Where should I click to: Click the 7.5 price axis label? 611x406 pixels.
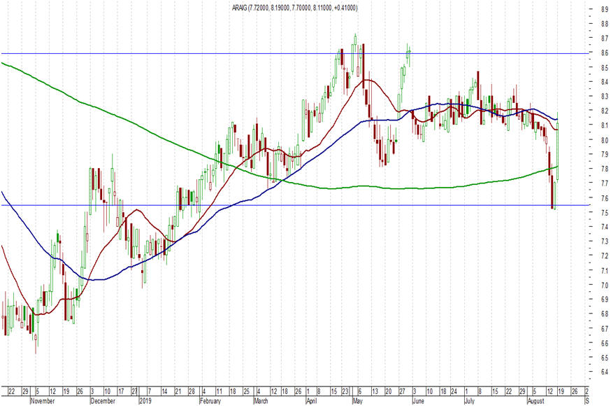pos(605,213)
